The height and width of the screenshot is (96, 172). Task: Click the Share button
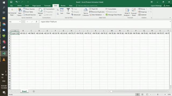(x=167, y=6)
